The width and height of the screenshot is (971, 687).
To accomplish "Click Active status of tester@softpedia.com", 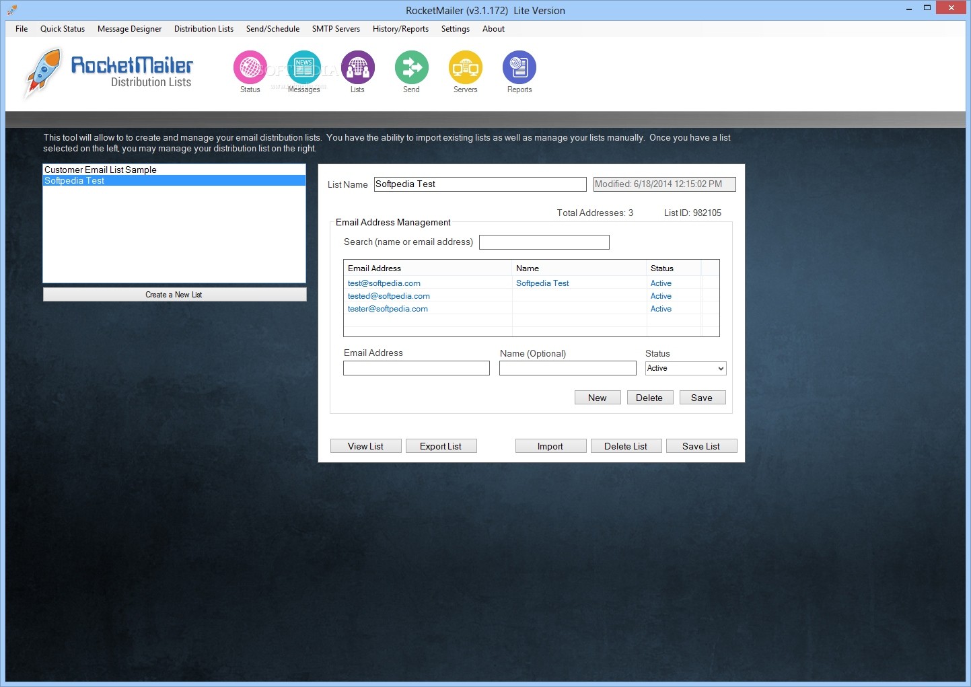I will [x=661, y=309].
